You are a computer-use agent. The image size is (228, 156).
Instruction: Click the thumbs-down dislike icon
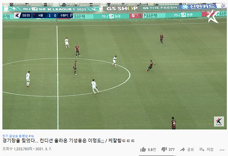pyautogui.click(x=164, y=150)
